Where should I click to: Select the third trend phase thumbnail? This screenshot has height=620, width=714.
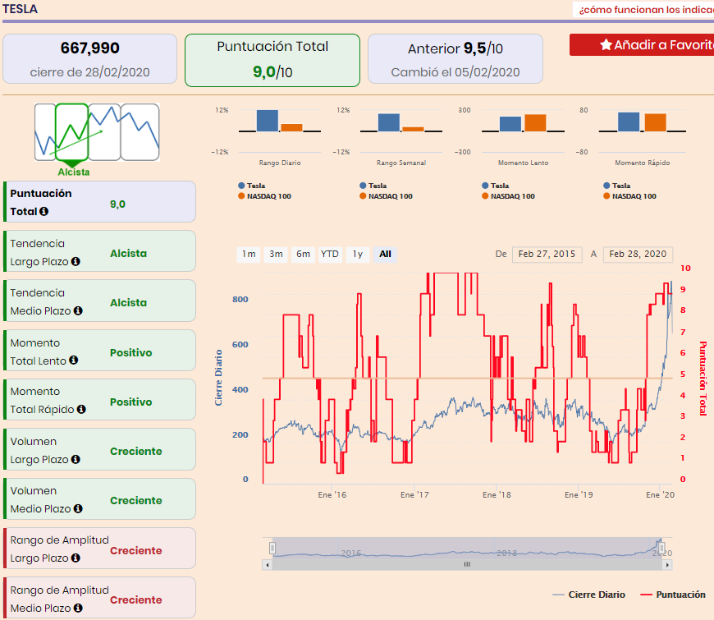click(x=104, y=132)
